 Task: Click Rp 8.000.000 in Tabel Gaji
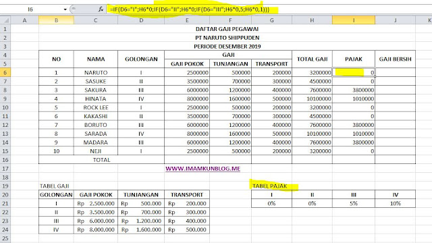click(x=96, y=230)
